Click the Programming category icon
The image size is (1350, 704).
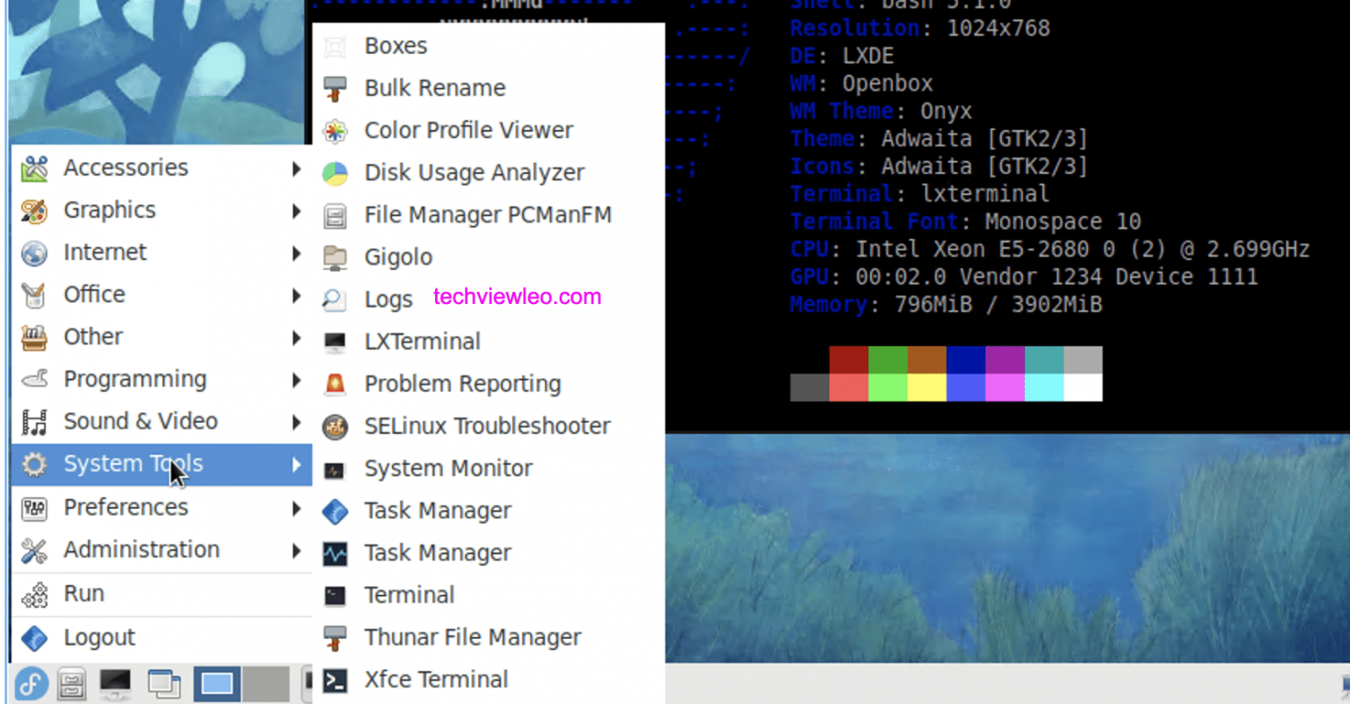(34, 379)
